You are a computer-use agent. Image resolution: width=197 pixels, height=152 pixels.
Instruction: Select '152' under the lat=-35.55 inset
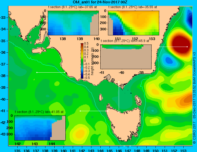pos(135,39)
